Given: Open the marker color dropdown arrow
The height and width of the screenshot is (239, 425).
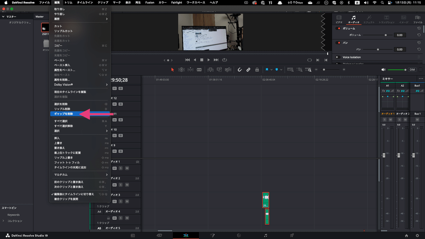Looking at the screenshot, I should (x=282, y=70).
